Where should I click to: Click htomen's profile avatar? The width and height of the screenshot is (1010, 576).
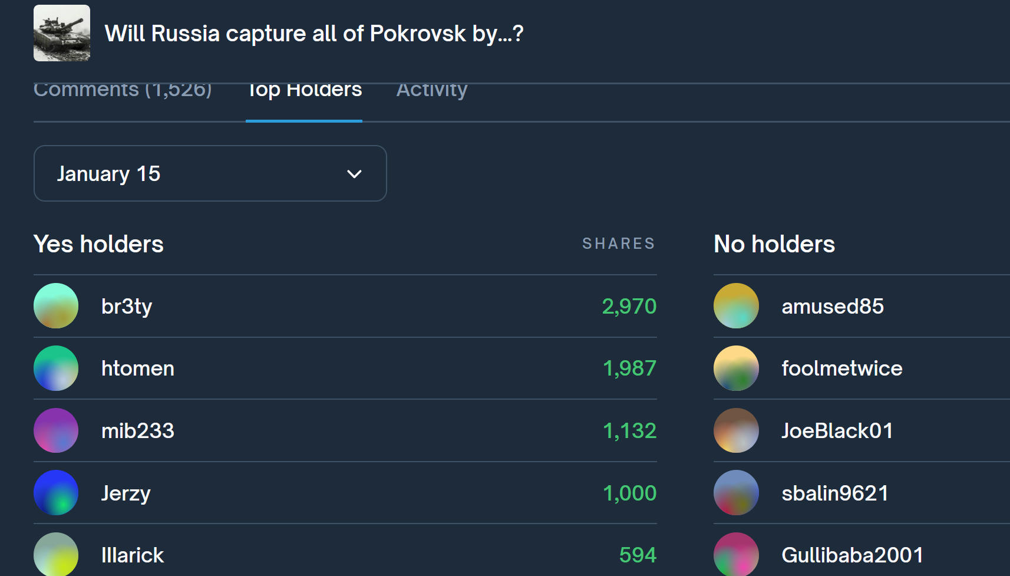(x=56, y=368)
